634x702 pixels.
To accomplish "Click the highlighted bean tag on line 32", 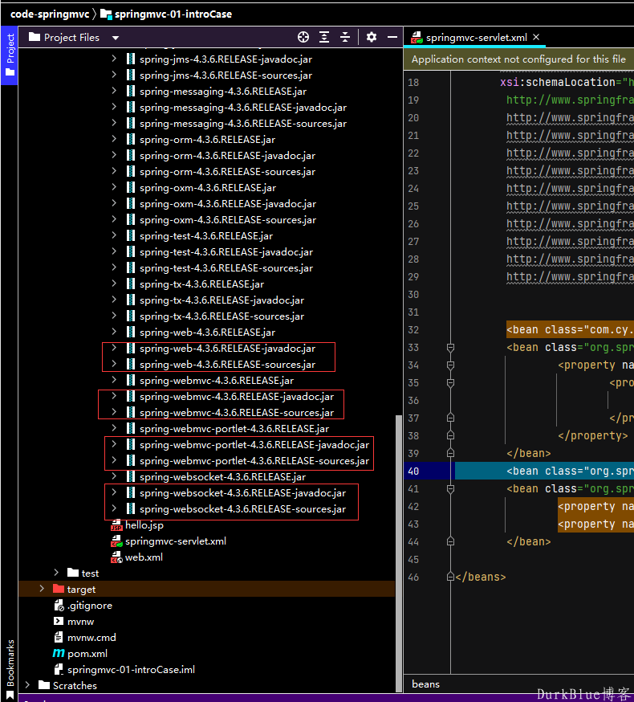I will 570,330.
